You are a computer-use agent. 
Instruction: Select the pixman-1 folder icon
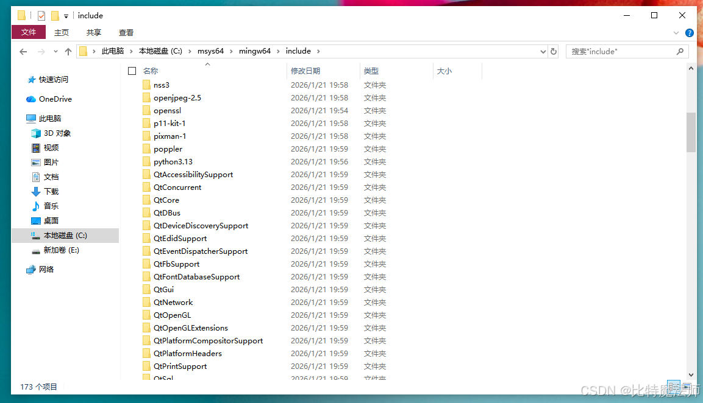click(146, 136)
